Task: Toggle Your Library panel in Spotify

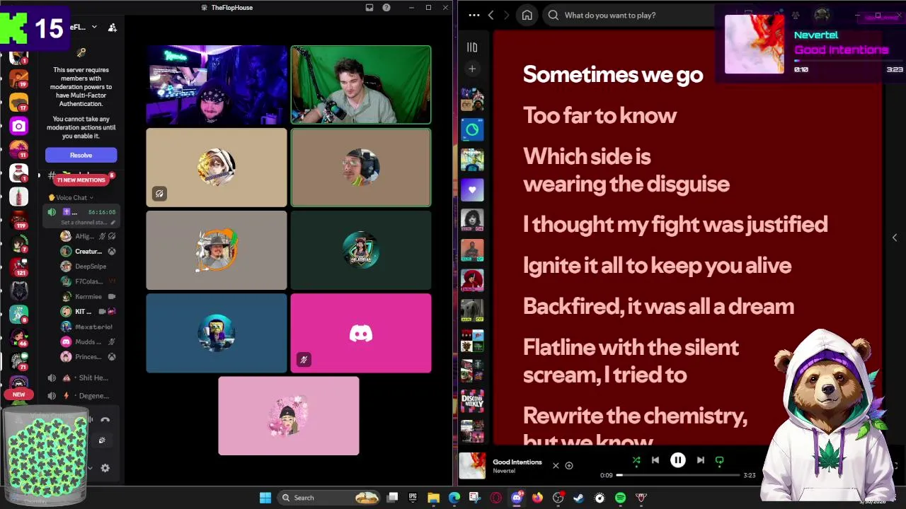Action: pyautogui.click(x=472, y=47)
